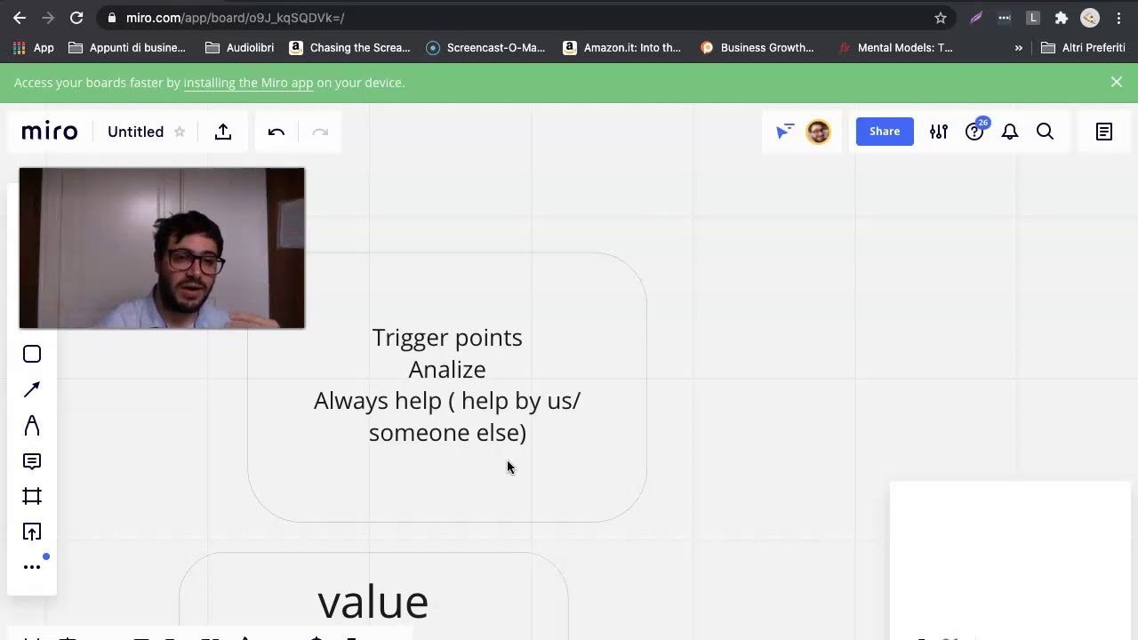Toggle collaborators' cursors icon
The width and height of the screenshot is (1138, 640).
coord(784,132)
